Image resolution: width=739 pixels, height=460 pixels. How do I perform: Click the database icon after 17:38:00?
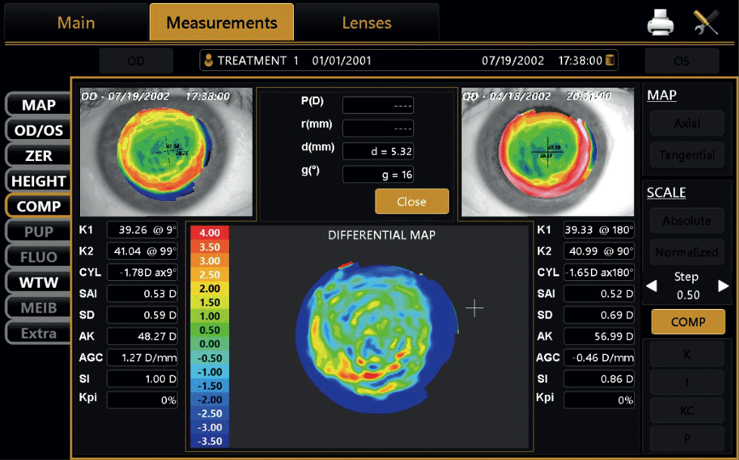coord(610,60)
